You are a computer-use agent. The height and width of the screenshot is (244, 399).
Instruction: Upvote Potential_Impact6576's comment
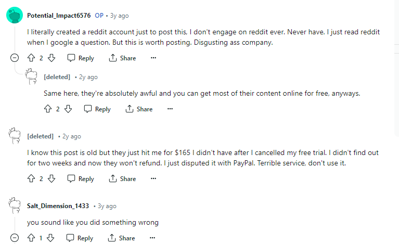31,58
